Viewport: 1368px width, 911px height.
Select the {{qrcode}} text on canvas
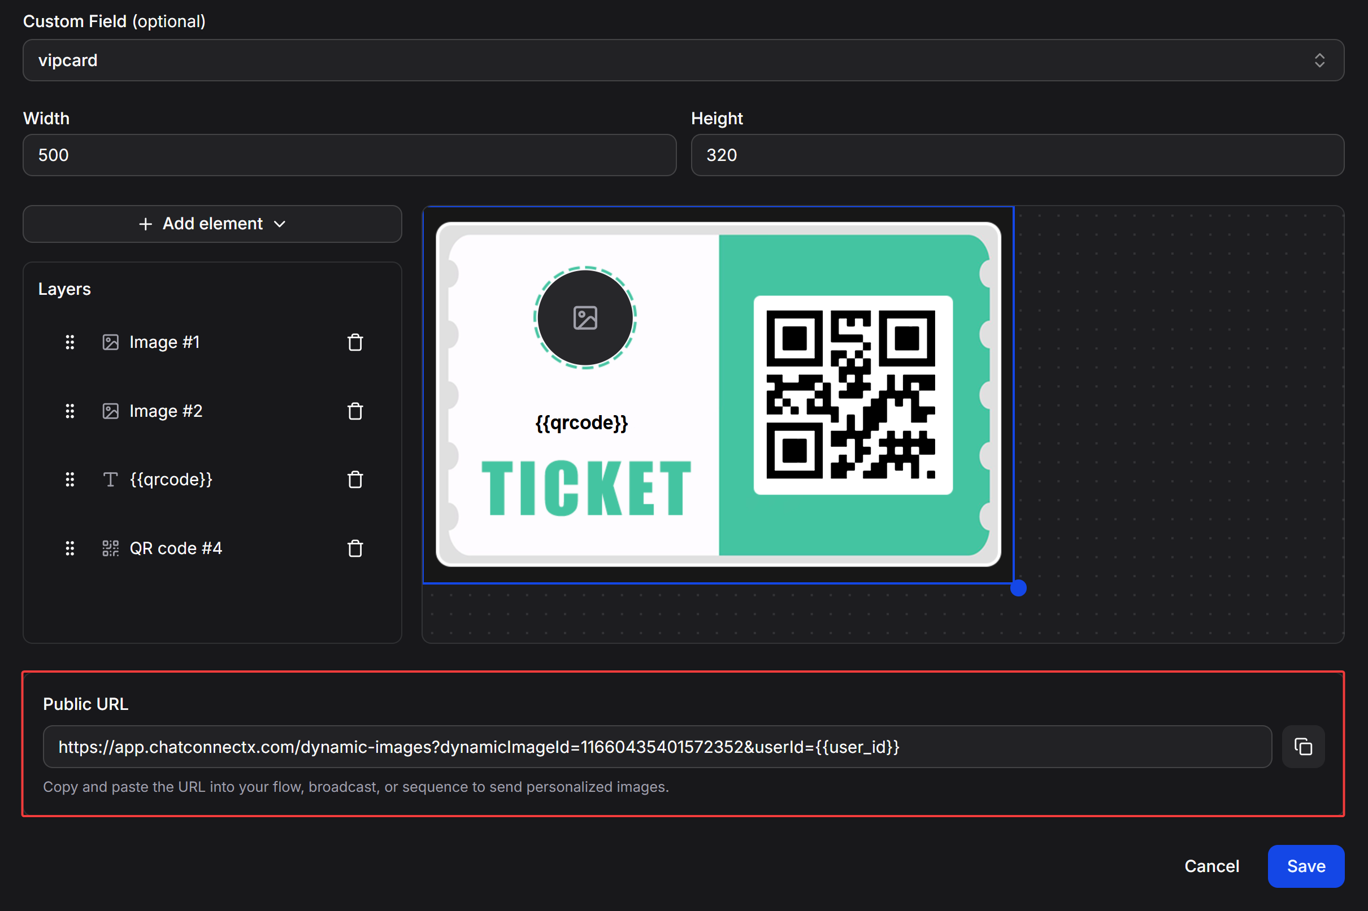[581, 423]
